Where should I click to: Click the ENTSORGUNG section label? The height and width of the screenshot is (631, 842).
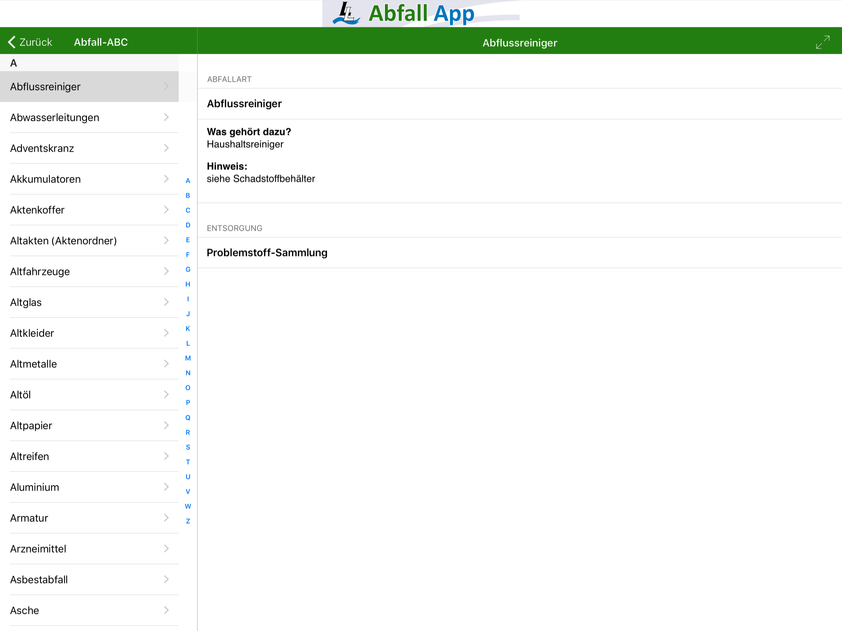point(235,228)
